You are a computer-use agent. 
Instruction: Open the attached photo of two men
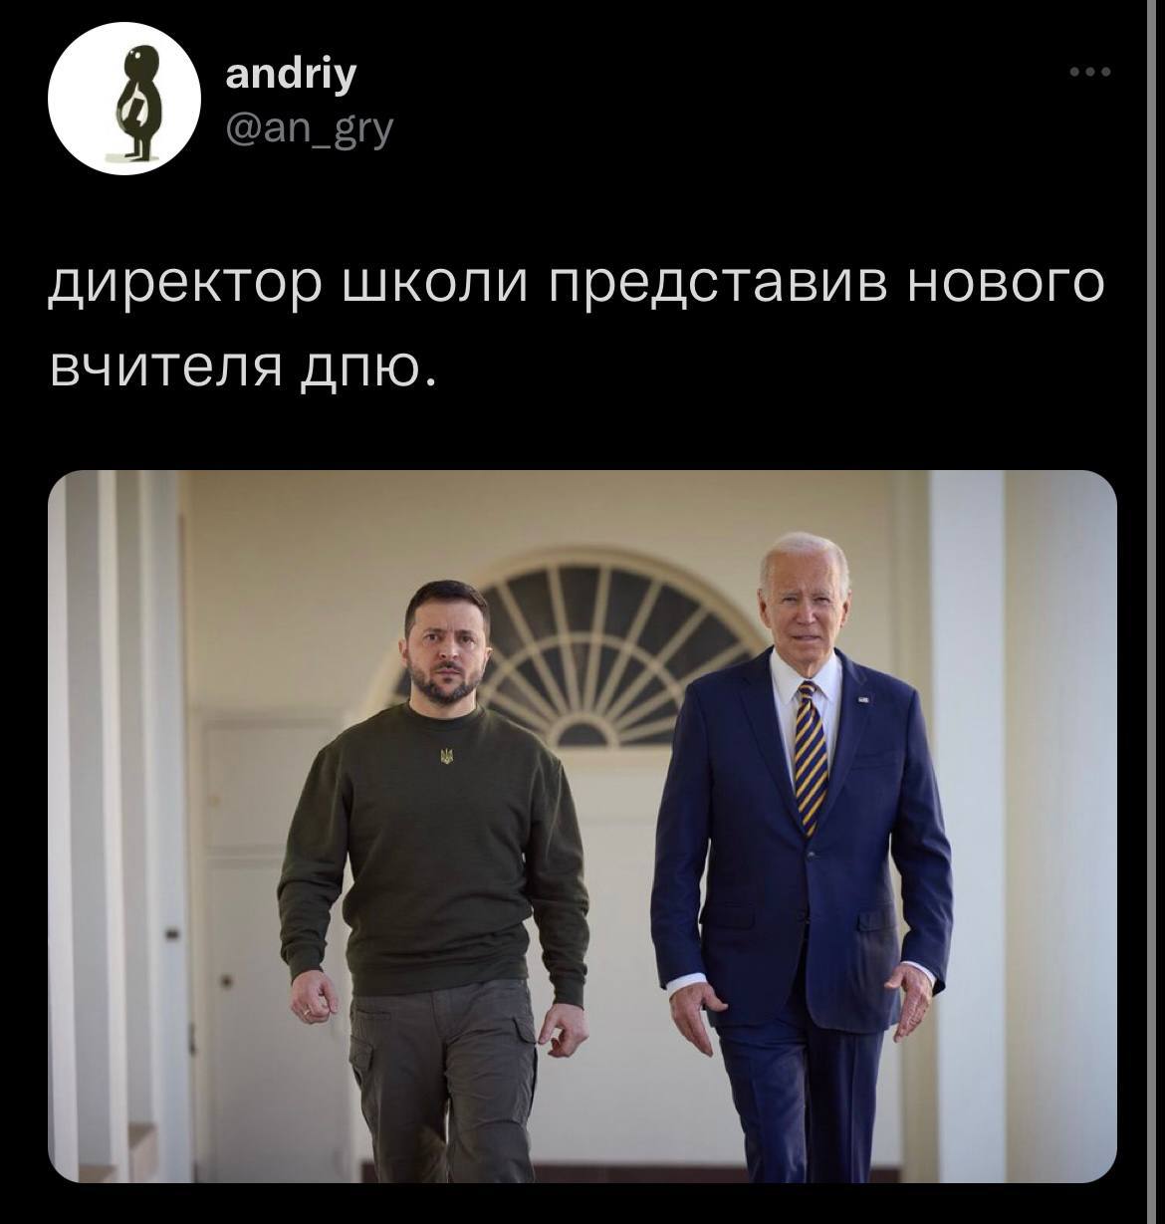tap(582, 827)
